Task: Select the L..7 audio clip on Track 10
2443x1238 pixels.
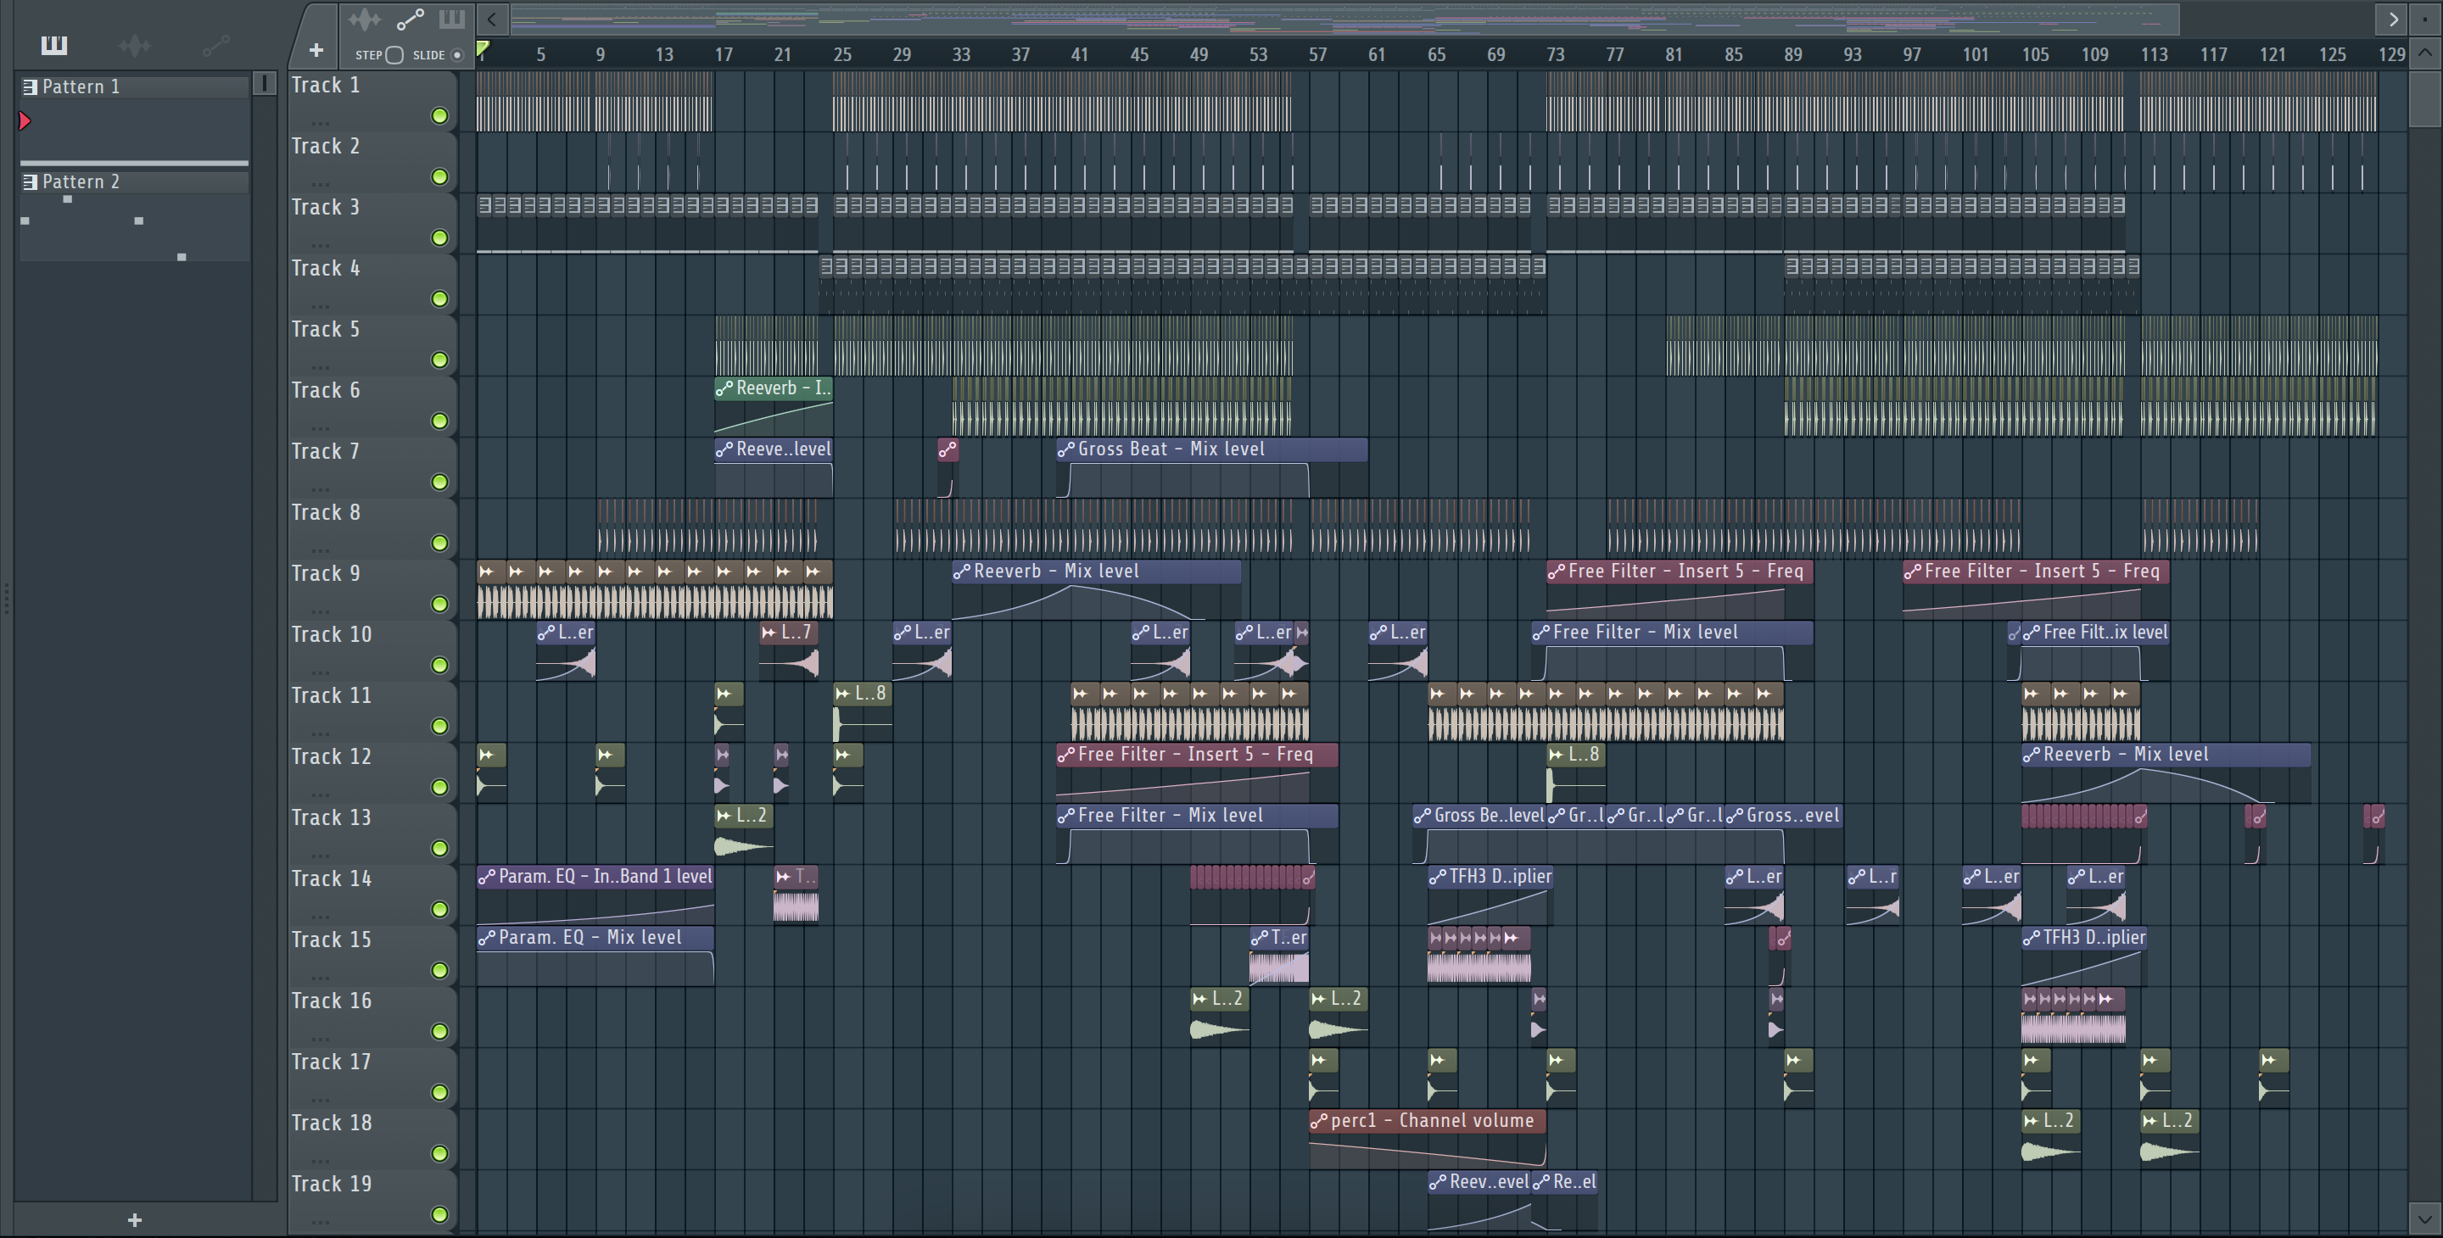Action: (789, 650)
